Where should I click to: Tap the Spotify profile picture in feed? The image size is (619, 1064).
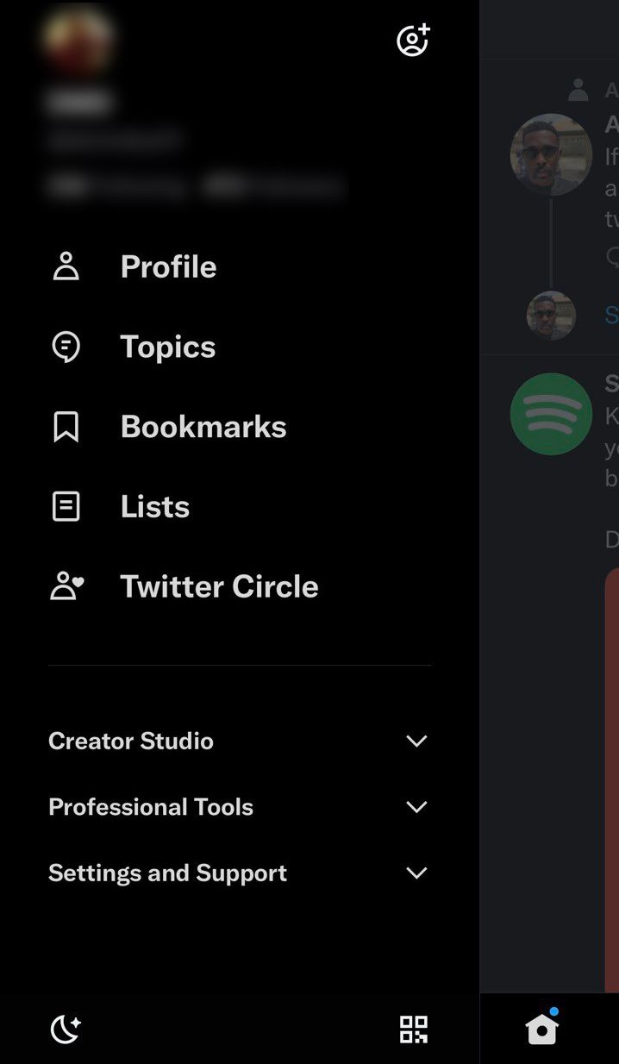(551, 414)
